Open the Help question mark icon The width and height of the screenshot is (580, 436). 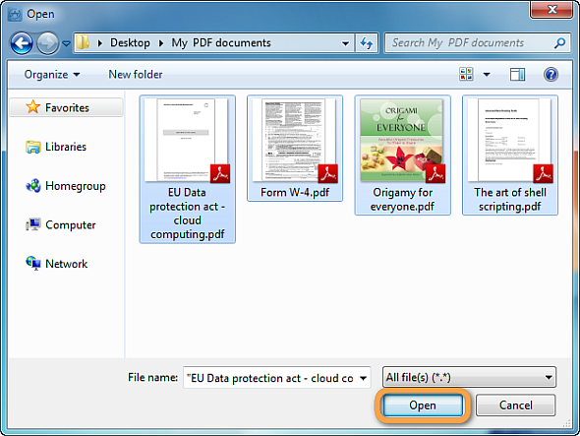(x=551, y=75)
